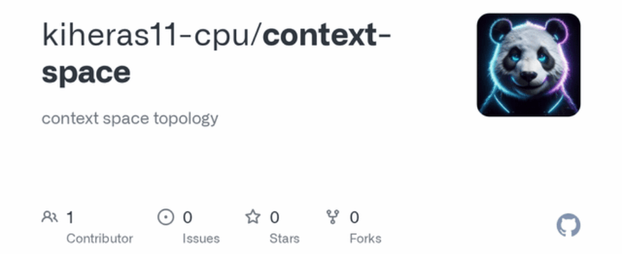622x254 pixels.
Task: Select the "Stars" label
Action: [285, 239]
